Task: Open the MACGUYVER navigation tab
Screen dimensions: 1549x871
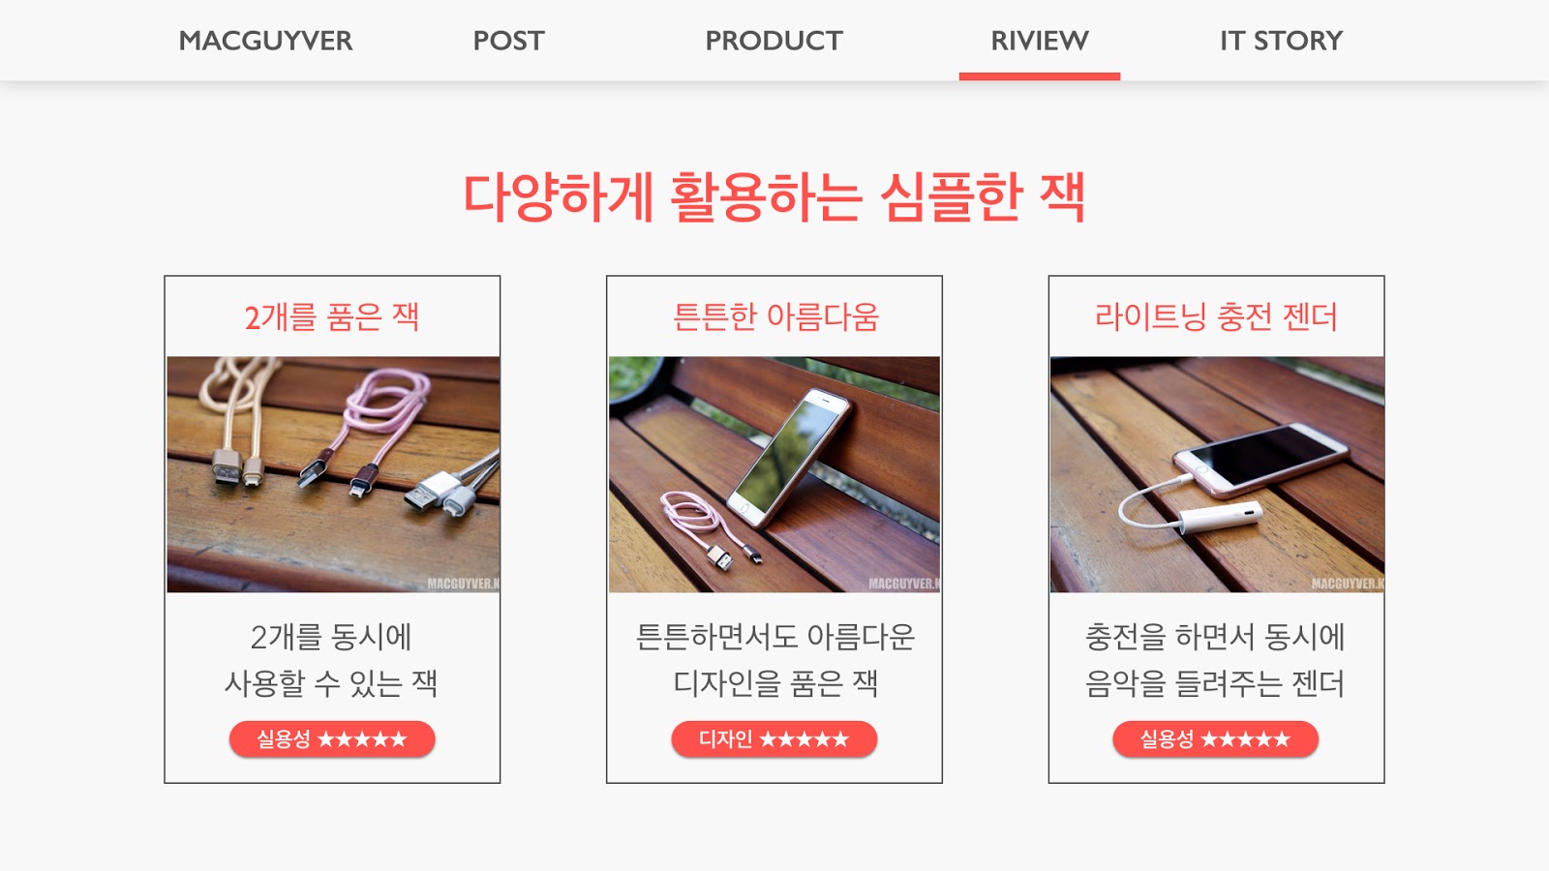Action: click(265, 41)
